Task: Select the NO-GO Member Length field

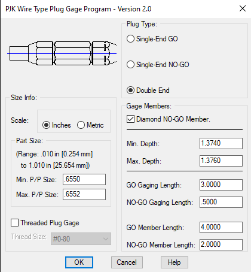Action: pyautogui.click(x=221, y=244)
